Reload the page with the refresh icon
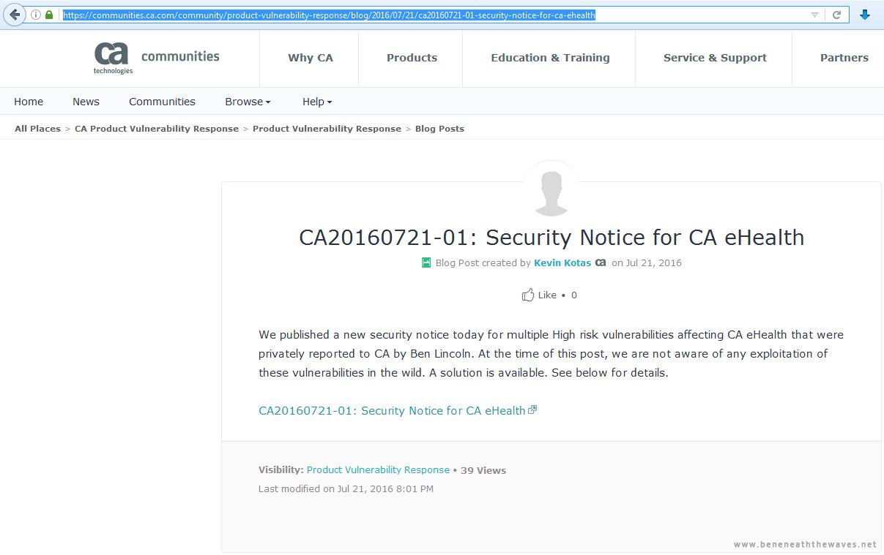 836,15
